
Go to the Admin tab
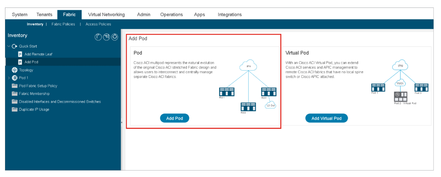tap(144, 15)
